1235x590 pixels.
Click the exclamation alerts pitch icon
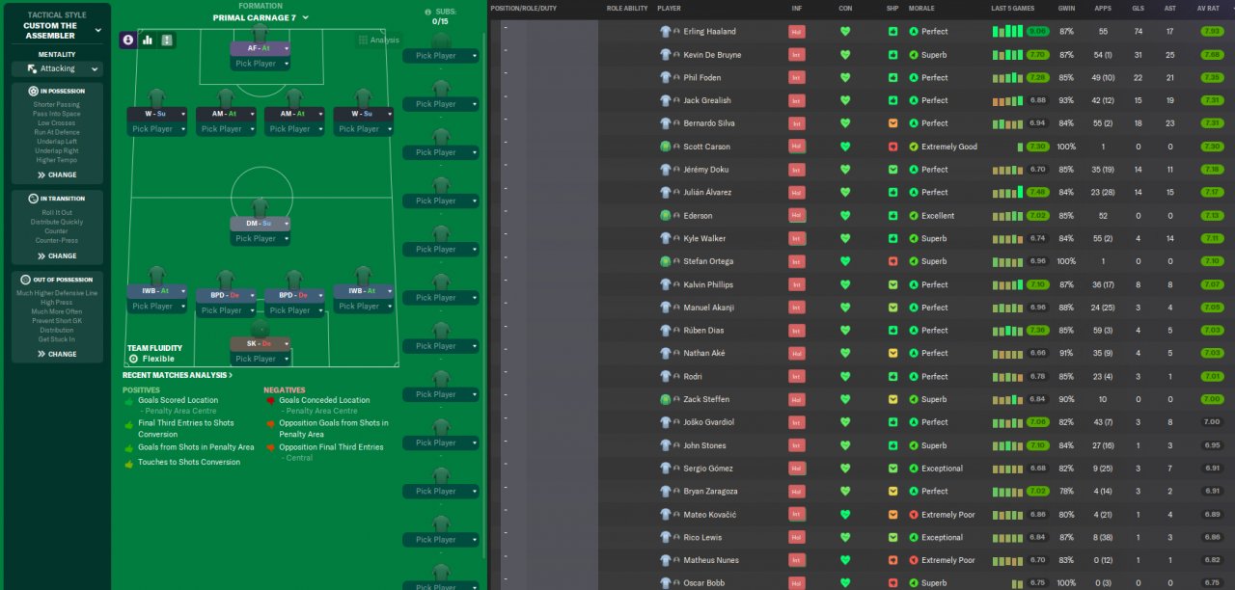point(167,40)
